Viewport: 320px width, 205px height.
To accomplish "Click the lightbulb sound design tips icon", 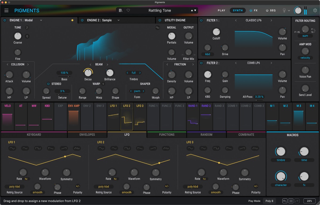I will pyautogui.click(x=284, y=10).
